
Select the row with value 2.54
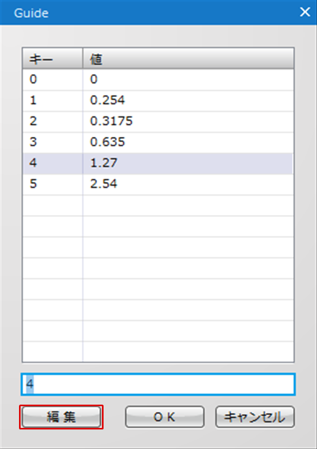coord(158,184)
